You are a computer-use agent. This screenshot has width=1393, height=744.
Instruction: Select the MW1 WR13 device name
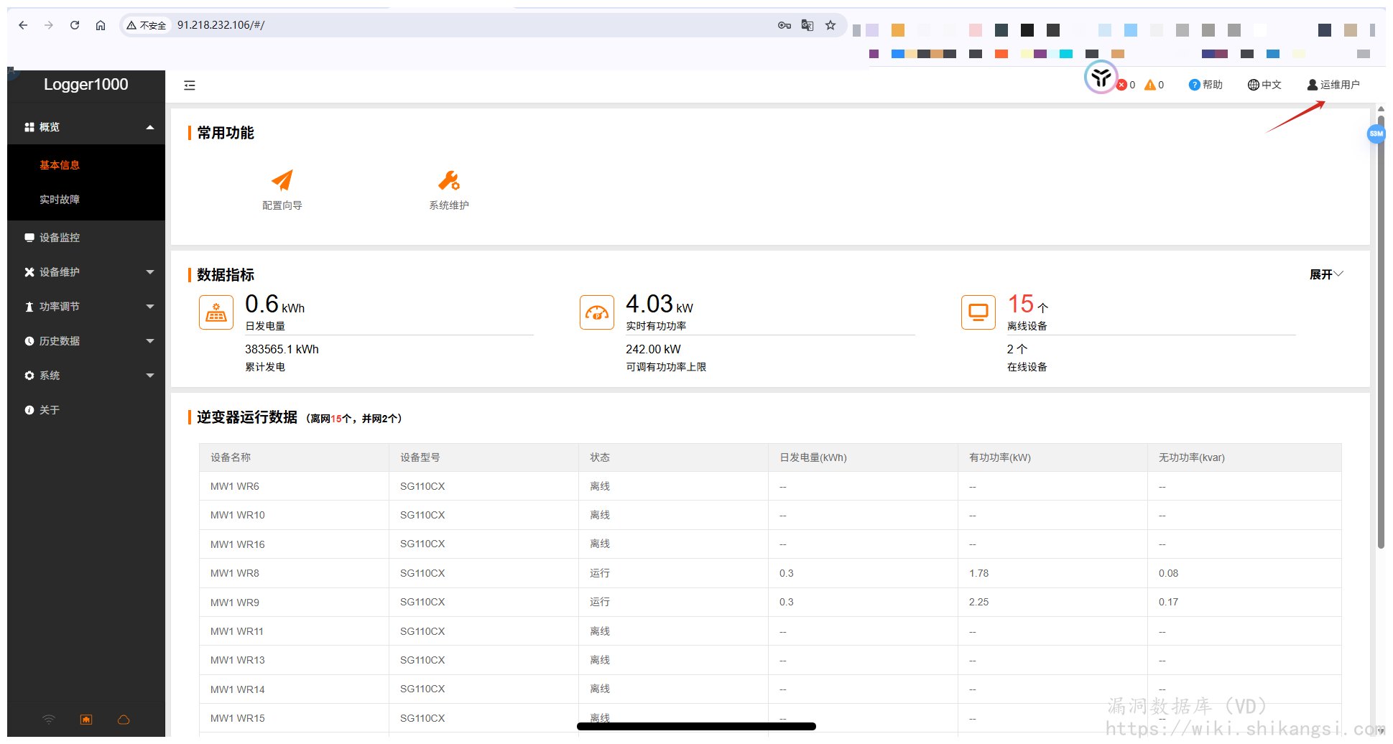238,660
